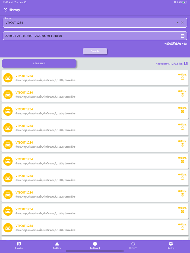Image resolution: width=190 pixels, height=253 pixels.
Task: Clear the selected VT900T 1234 vehicle
Action: [x=182, y=22]
